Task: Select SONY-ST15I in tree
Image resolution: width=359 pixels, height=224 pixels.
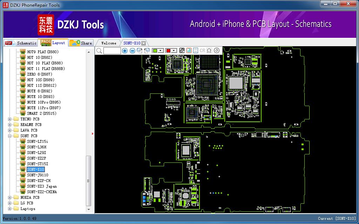Action: tap(38, 164)
